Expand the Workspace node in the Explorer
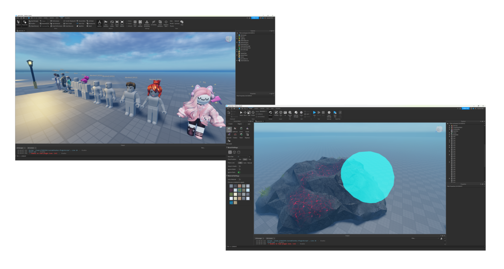Image resolution: width=504 pixels, height=269 pixels. [x=237, y=35]
